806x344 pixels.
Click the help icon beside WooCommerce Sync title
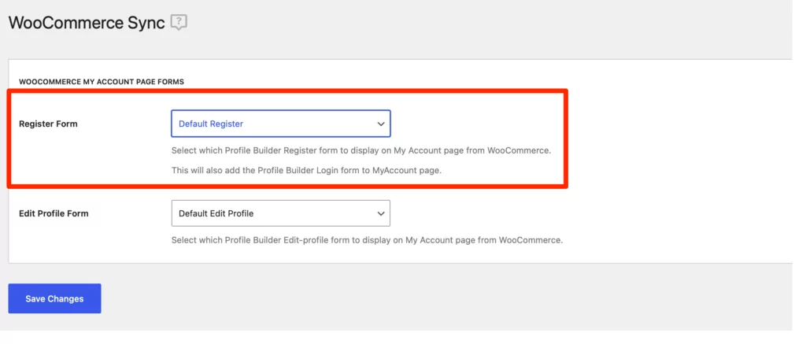pyautogui.click(x=179, y=23)
